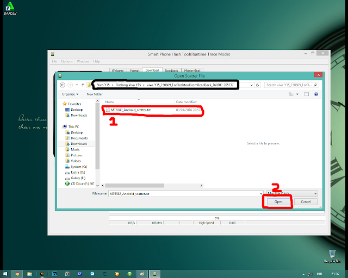Open the paint app taskbar button
The width and height of the screenshot is (348, 278).
(142, 274)
